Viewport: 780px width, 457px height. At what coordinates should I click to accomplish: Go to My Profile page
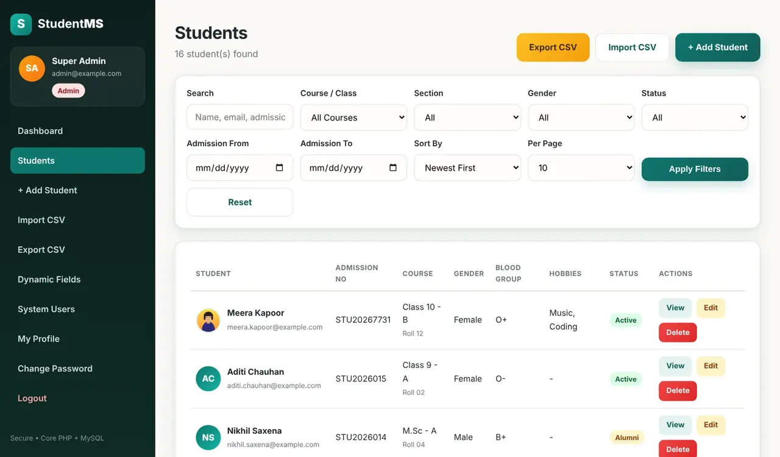pos(77,339)
